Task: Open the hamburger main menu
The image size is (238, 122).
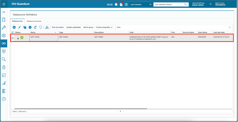Action: (4, 4)
